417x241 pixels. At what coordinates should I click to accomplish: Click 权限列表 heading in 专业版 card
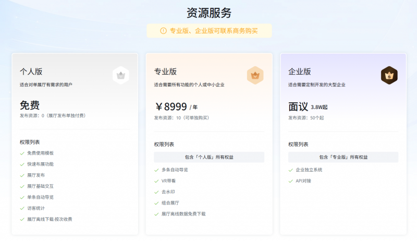point(164,144)
